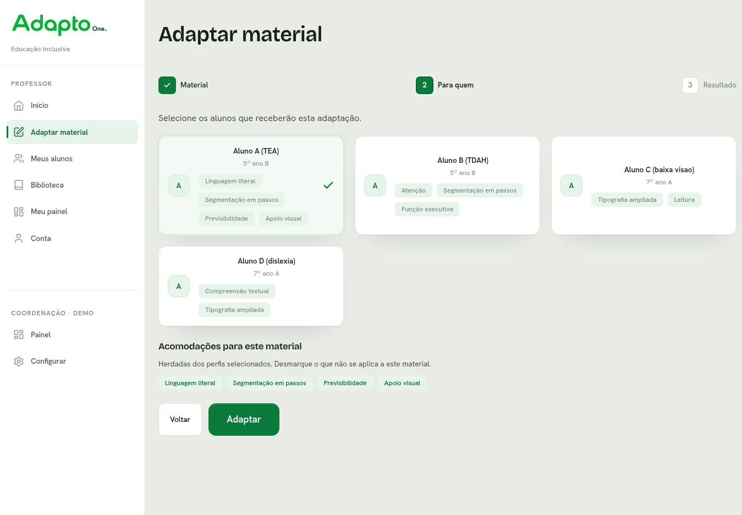Click the Meus alunos people icon
Screen dimensions: 742x515
click(x=19, y=158)
